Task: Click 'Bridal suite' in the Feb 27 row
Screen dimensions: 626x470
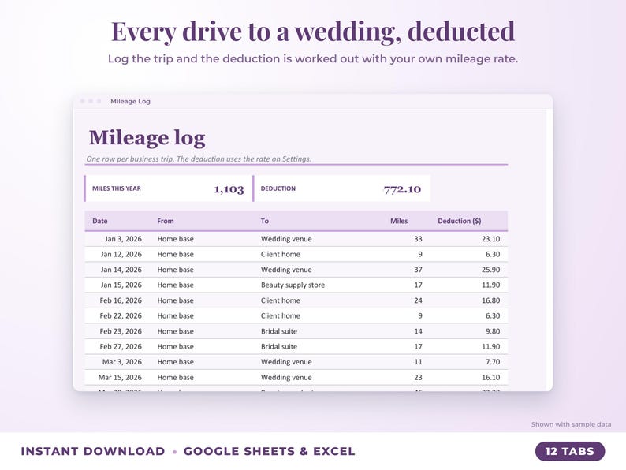Action: (x=279, y=346)
